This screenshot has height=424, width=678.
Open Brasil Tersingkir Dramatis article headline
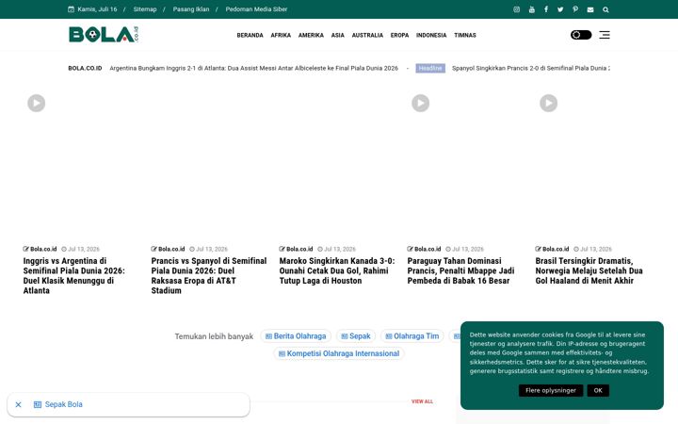tap(589, 270)
